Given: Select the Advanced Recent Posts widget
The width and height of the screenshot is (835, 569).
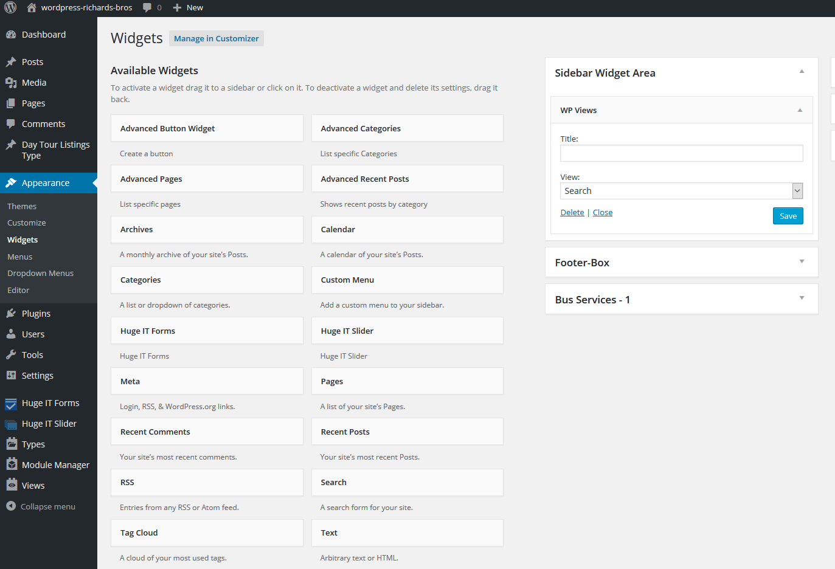Looking at the screenshot, I should click(x=407, y=179).
